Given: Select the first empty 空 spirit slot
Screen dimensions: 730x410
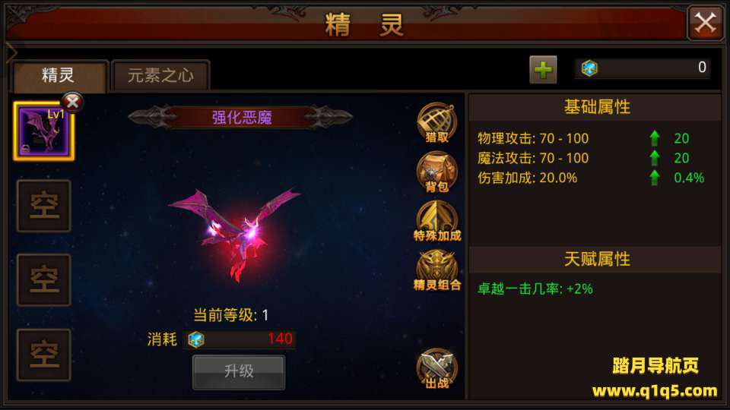Looking at the screenshot, I should click(44, 206).
